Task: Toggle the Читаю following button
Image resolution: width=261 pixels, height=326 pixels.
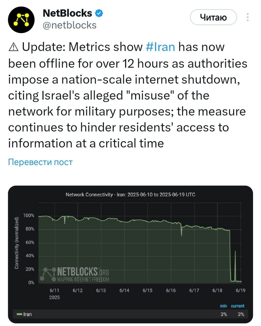Action: pyautogui.click(x=213, y=17)
